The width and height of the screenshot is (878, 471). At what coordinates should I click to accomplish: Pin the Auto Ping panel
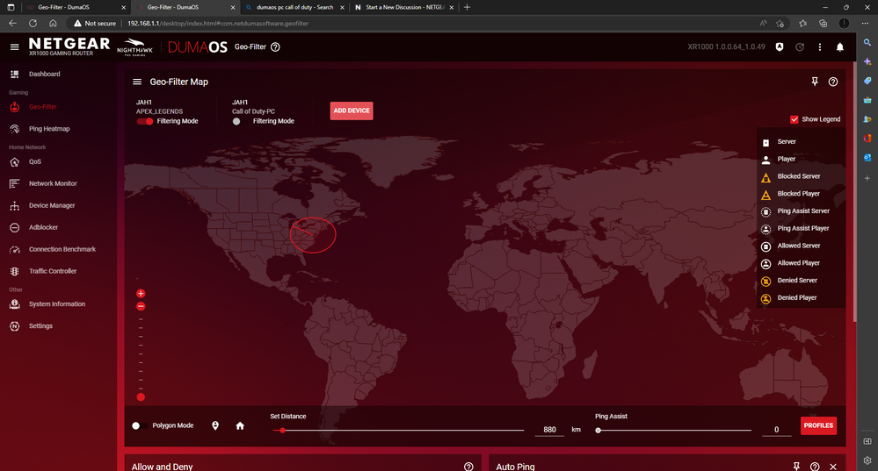click(796, 467)
